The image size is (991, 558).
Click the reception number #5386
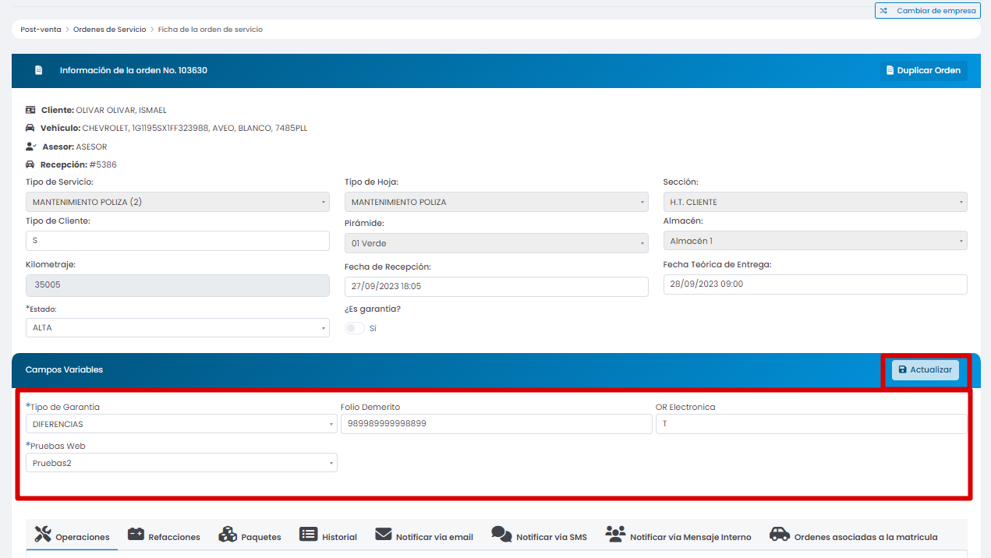coord(103,164)
